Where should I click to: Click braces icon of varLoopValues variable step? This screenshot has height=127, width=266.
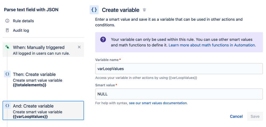7,106
